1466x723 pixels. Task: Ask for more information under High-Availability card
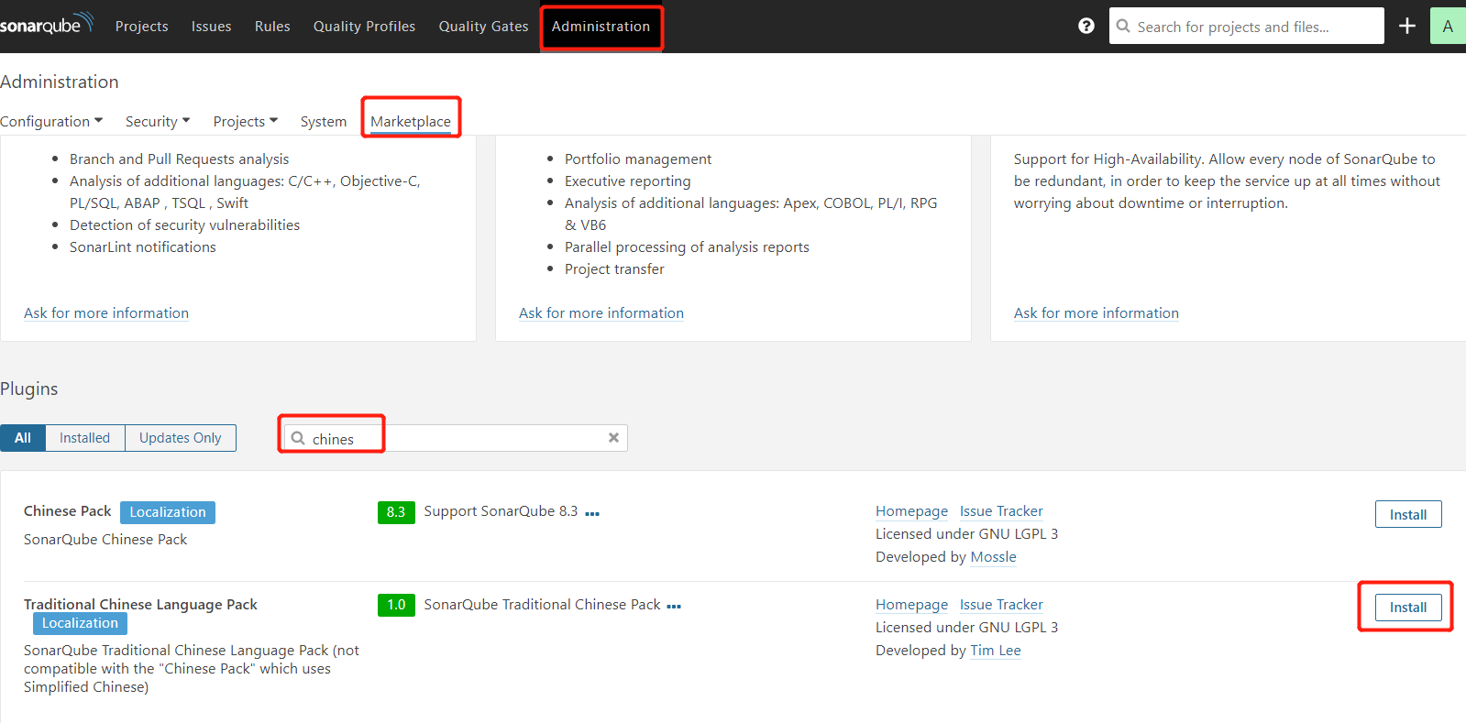[1097, 313]
